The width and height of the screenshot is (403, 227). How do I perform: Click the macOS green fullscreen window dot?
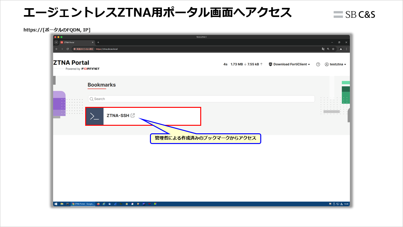(x=61, y=37)
